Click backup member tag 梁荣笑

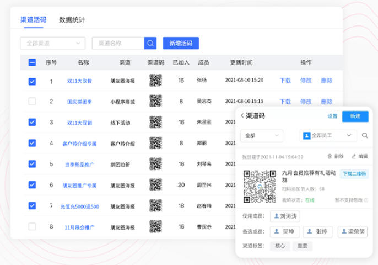coord(353,232)
